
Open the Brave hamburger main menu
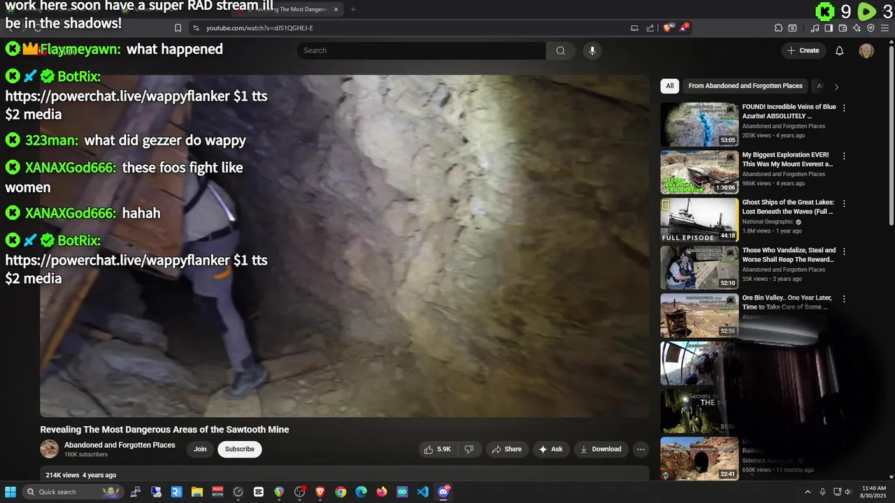885,28
